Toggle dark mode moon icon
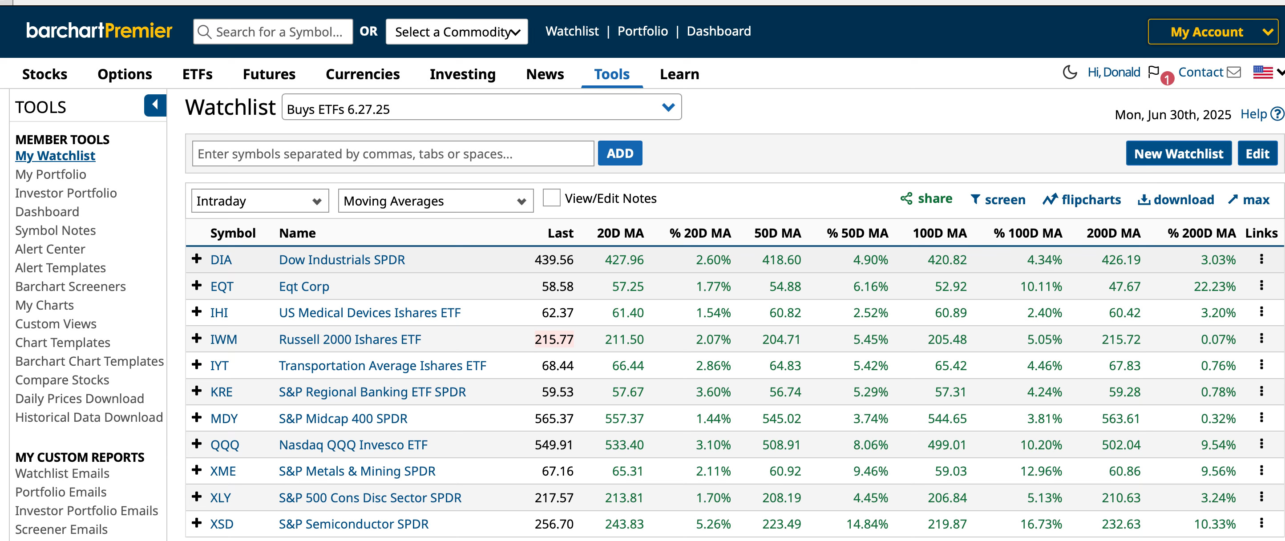This screenshot has width=1285, height=541. pos(1070,73)
